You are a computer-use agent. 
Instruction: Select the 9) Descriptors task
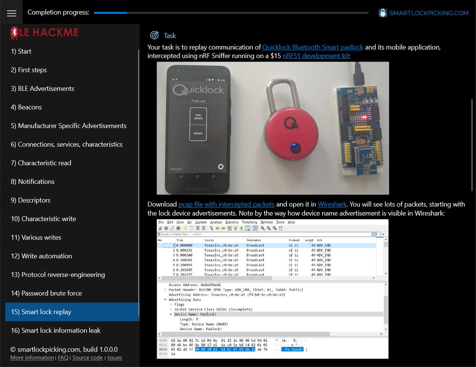pos(72,200)
